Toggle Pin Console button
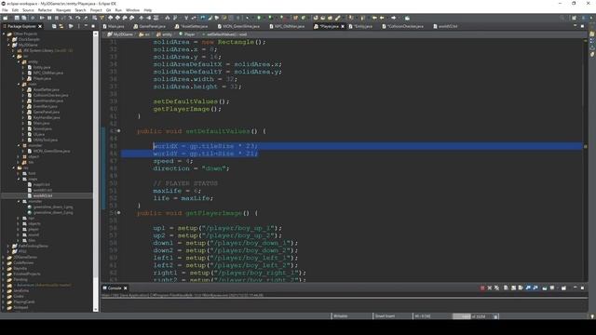The width and height of the screenshot is (596, 335). [x=545, y=288]
